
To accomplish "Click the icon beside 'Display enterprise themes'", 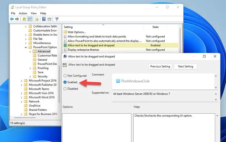I will click(65, 50).
